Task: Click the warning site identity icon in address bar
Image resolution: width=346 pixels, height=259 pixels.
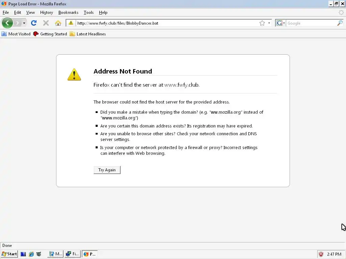Action: (x=71, y=23)
